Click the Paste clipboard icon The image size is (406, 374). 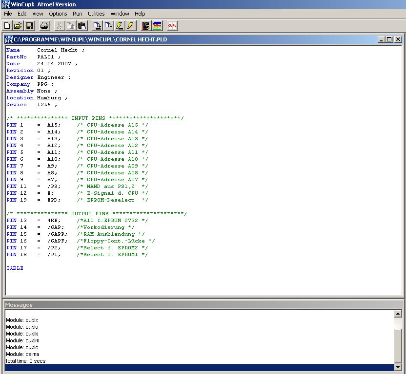[81, 25]
